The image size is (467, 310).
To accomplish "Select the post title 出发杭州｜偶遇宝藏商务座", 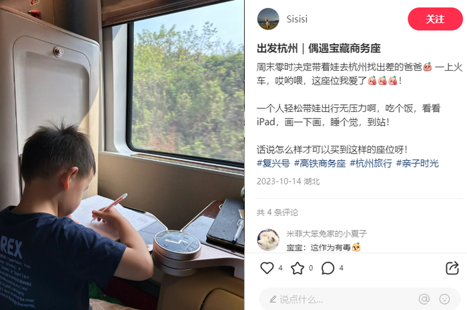I will click(319, 48).
